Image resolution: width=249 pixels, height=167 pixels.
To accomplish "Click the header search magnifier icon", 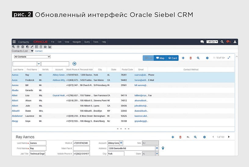I will [x=222, y=42].
